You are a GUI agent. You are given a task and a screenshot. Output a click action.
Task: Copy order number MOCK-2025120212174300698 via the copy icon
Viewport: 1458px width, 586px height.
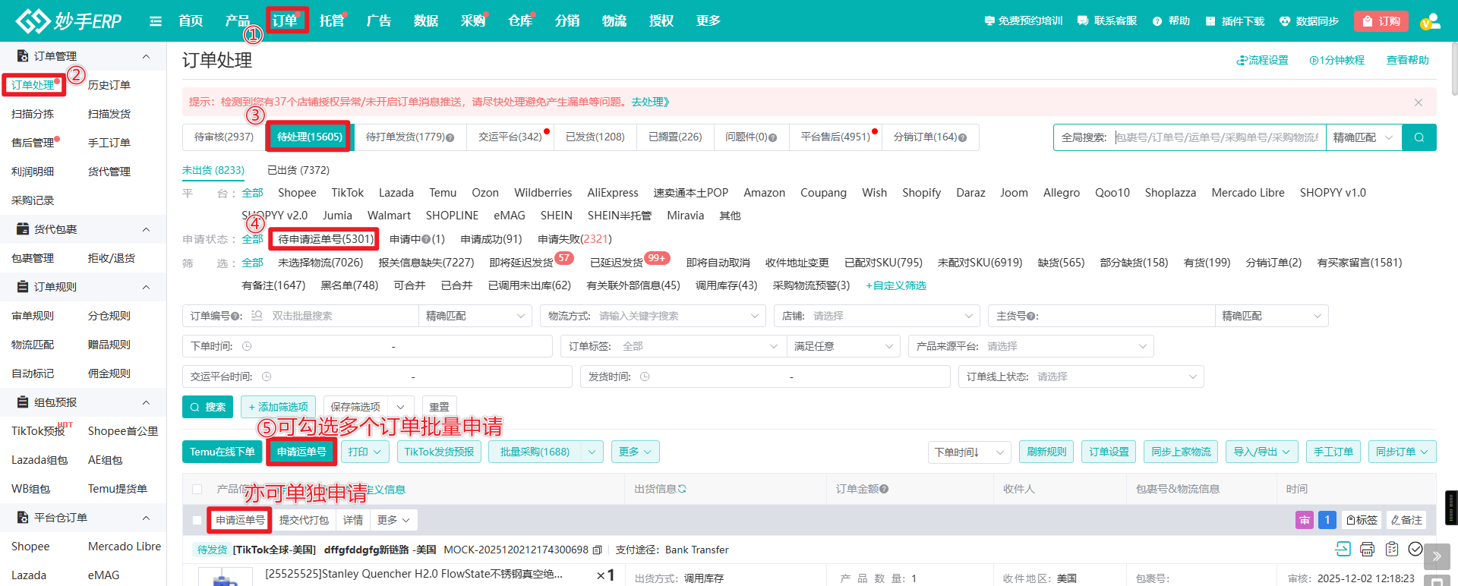click(x=598, y=550)
